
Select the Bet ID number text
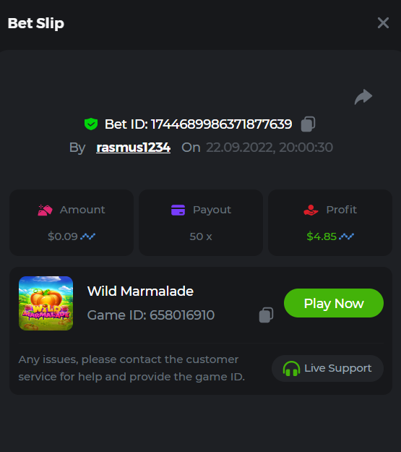222,124
